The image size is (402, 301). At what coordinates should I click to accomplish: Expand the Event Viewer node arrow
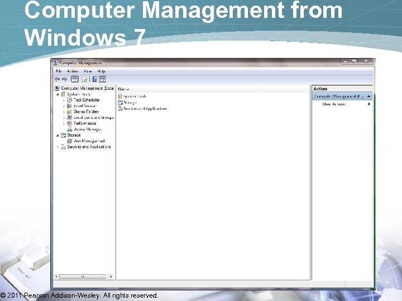coord(64,106)
